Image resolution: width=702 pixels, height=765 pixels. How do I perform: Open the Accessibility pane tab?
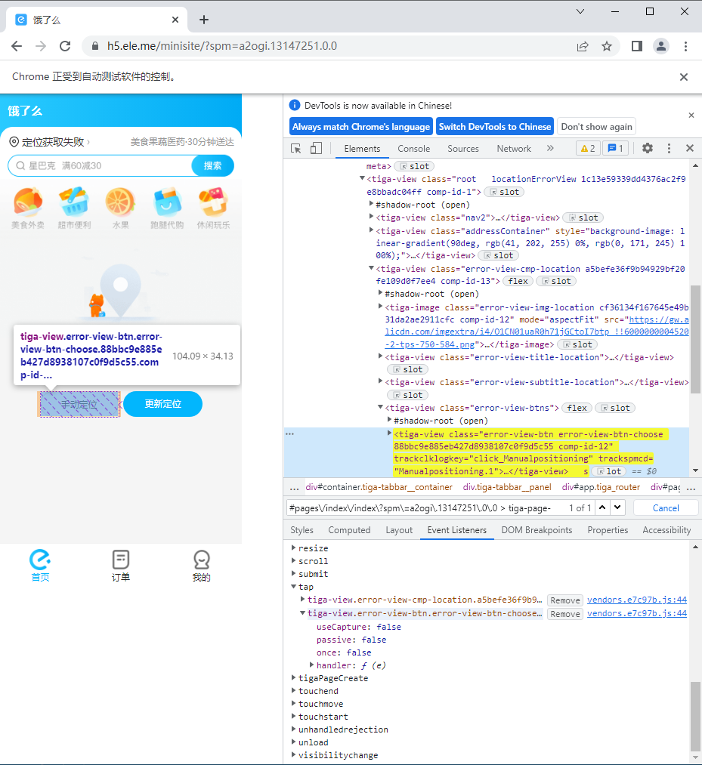click(666, 530)
